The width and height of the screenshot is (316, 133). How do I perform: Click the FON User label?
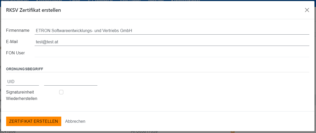(15, 53)
